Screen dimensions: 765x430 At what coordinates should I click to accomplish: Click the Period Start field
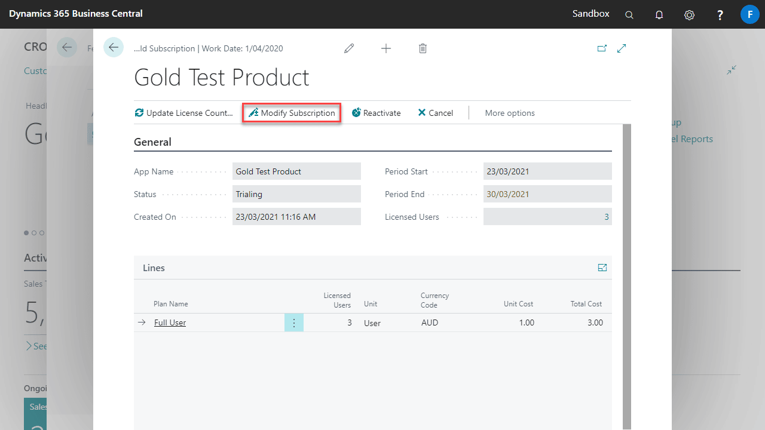pyautogui.click(x=547, y=171)
